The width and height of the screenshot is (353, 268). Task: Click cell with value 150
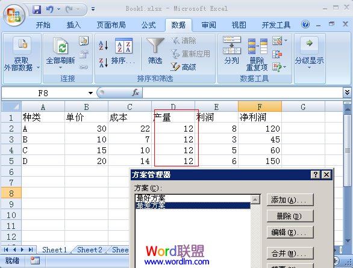click(x=260, y=161)
